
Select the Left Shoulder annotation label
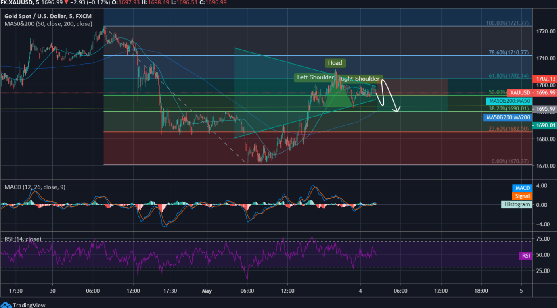315,77
